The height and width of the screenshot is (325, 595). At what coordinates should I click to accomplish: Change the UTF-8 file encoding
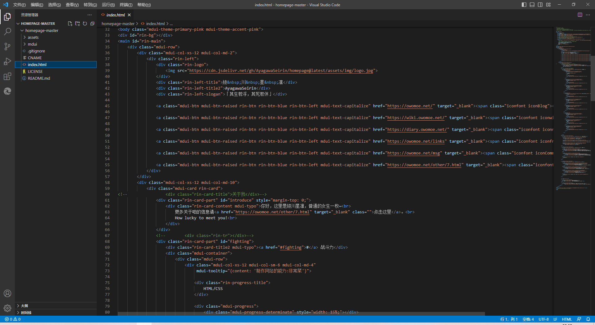click(x=544, y=319)
